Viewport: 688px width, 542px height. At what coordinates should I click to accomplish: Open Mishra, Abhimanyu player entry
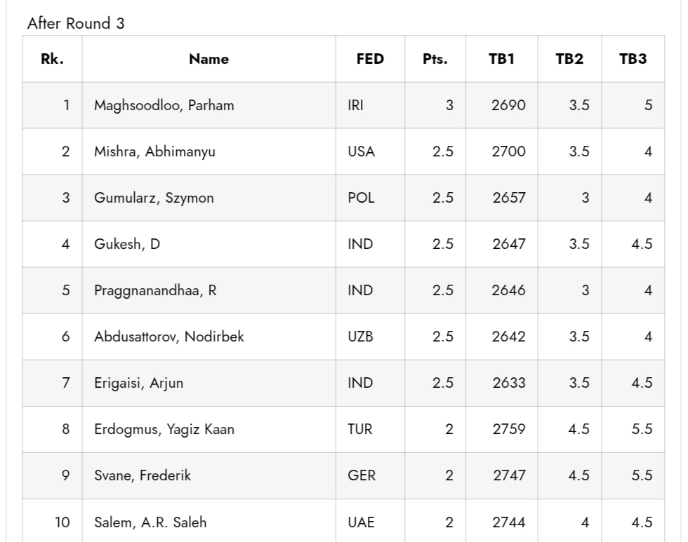pos(154,152)
